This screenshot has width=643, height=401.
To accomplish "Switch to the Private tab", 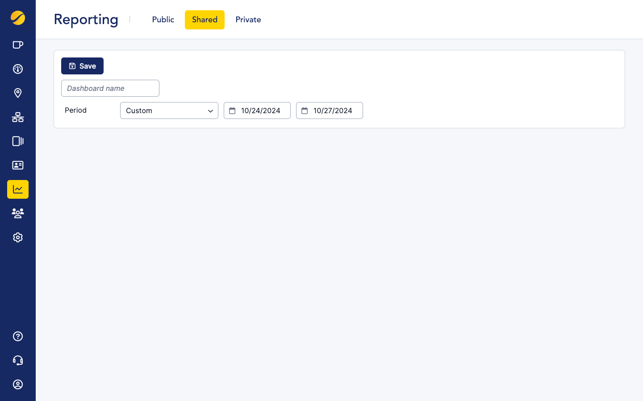I will click(x=248, y=20).
